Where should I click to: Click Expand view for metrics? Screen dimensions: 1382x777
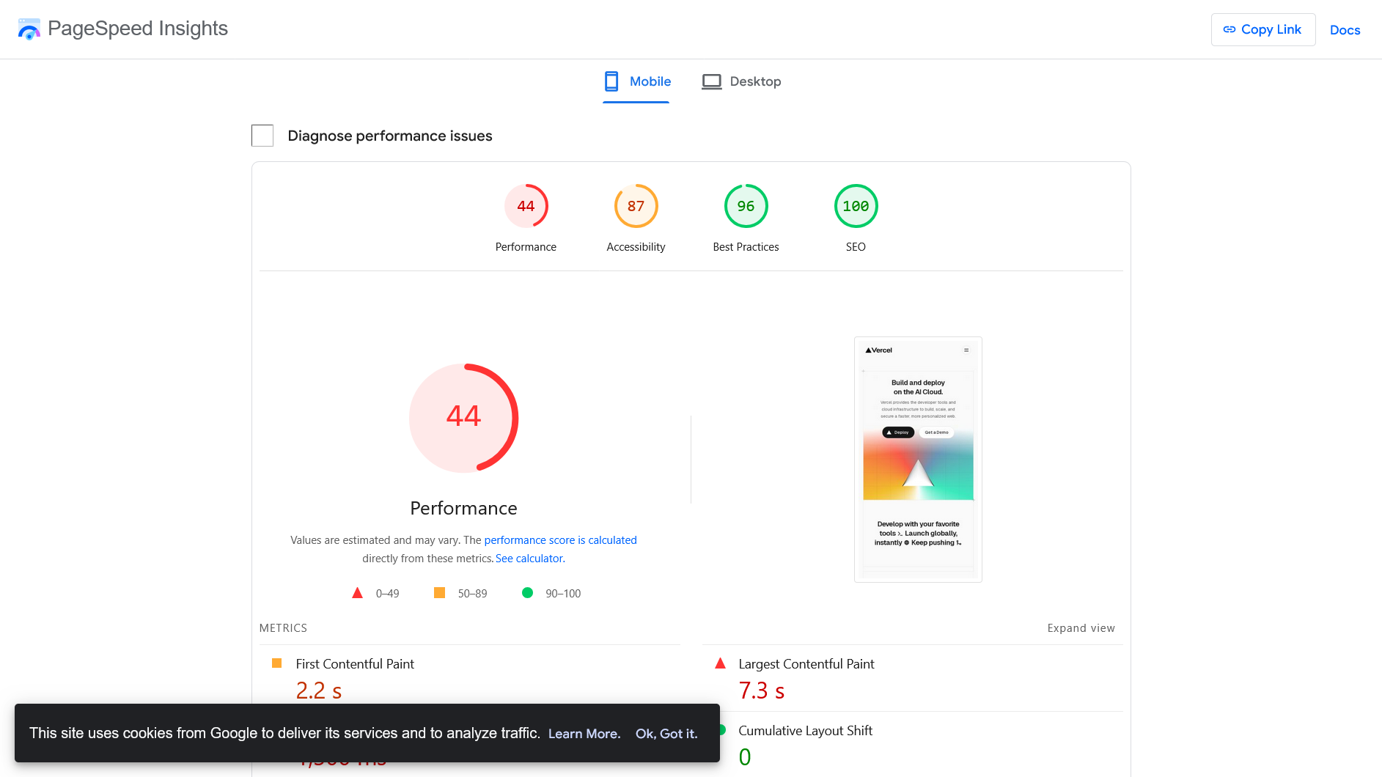pos(1081,628)
